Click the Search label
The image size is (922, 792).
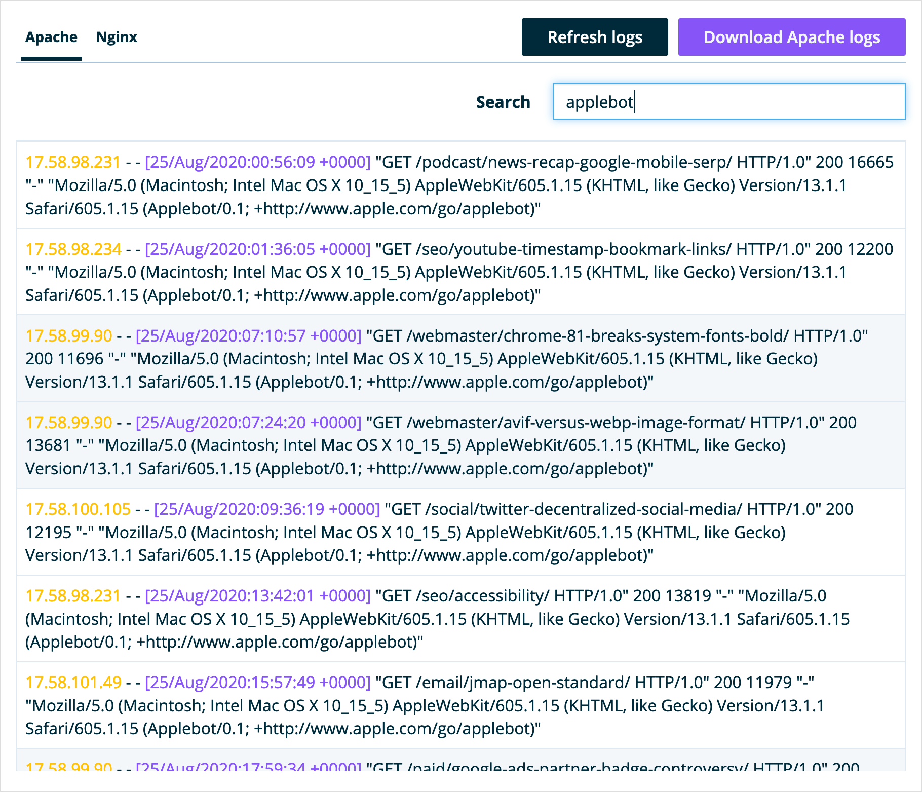tap(503, 102)
